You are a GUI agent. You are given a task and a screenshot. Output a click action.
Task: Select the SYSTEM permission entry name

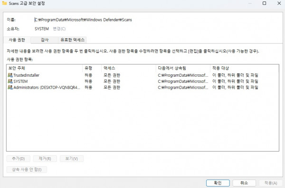pyautogui.click(x=20, y=81)
